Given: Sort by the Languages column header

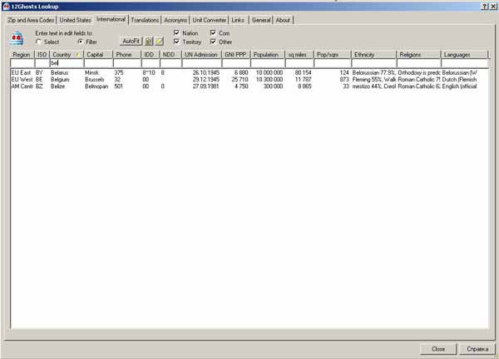Looking at the screenshot, I should pyautogui.click(x=464, y=55).
